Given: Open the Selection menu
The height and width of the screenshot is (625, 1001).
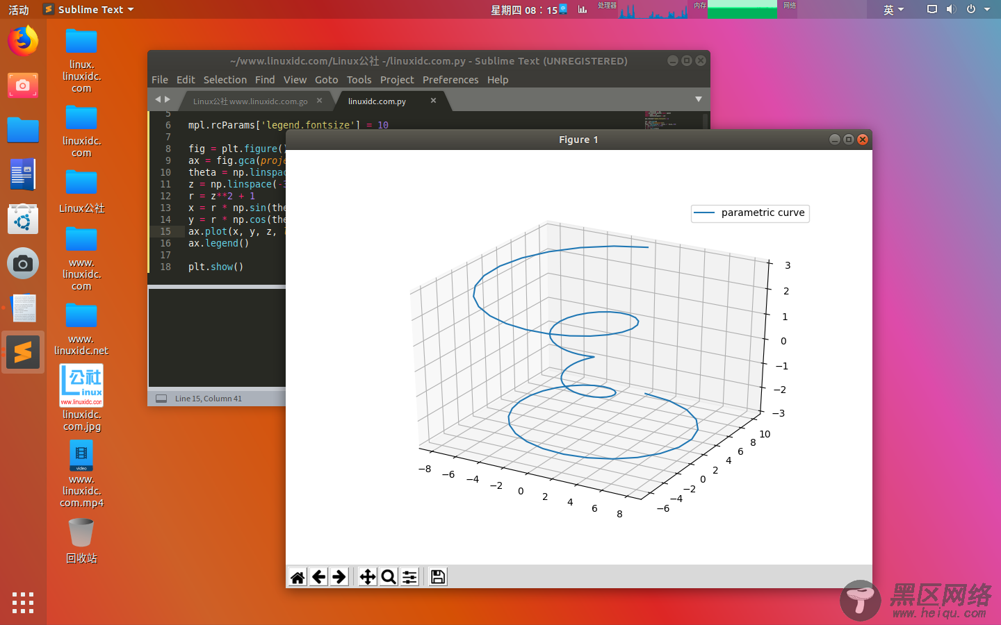Looking at the screenshot, I should coord(225,80).
